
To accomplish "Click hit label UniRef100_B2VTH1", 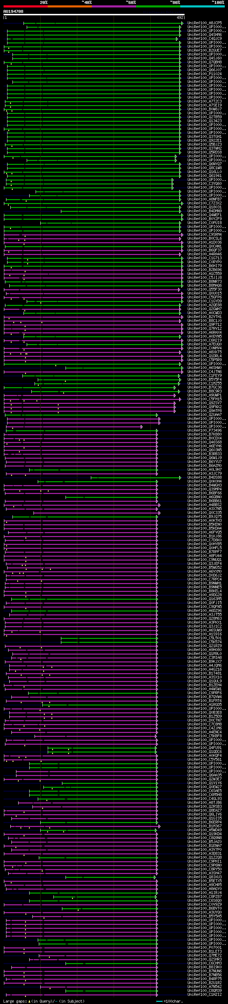I will click(x=204, y=317).
